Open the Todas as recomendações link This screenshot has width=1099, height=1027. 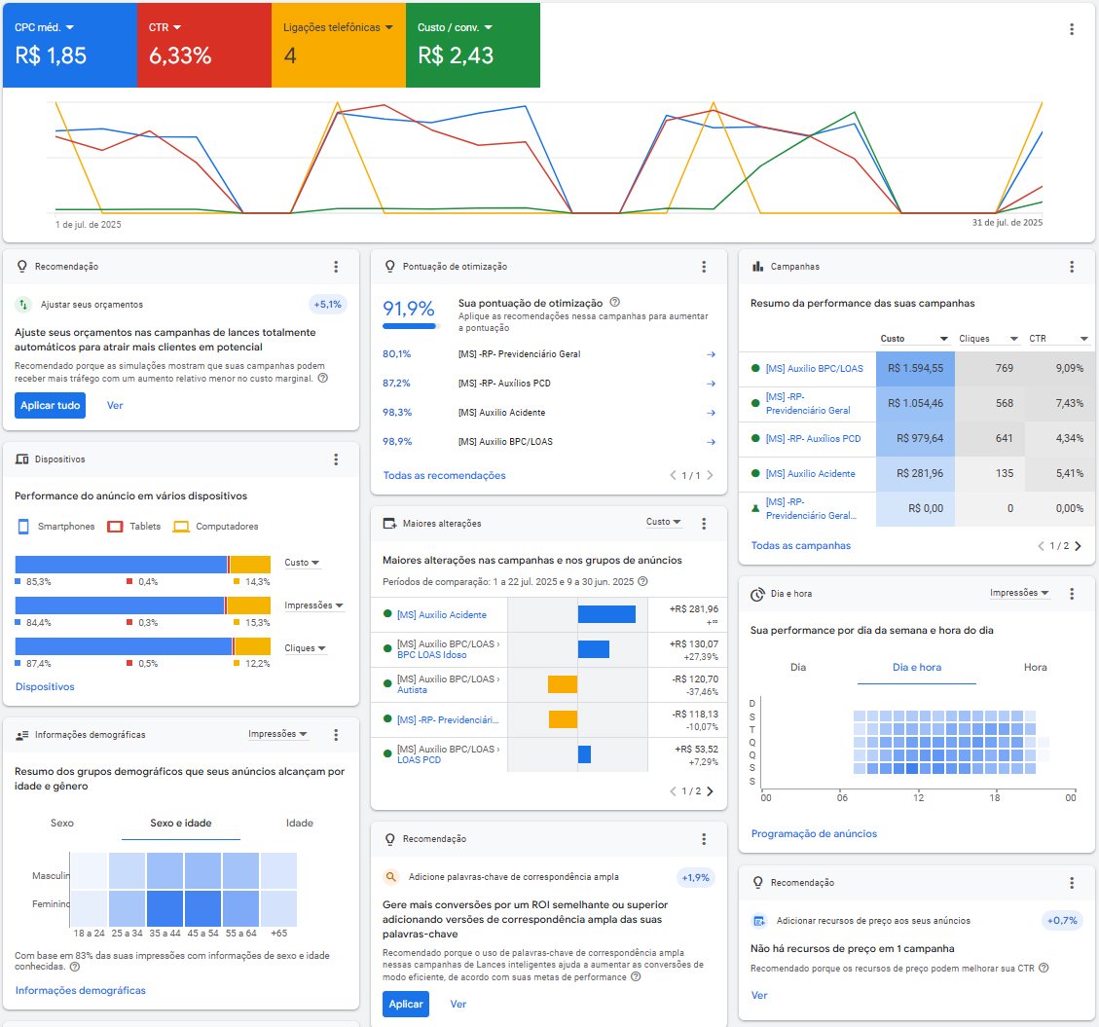point(444,476)
